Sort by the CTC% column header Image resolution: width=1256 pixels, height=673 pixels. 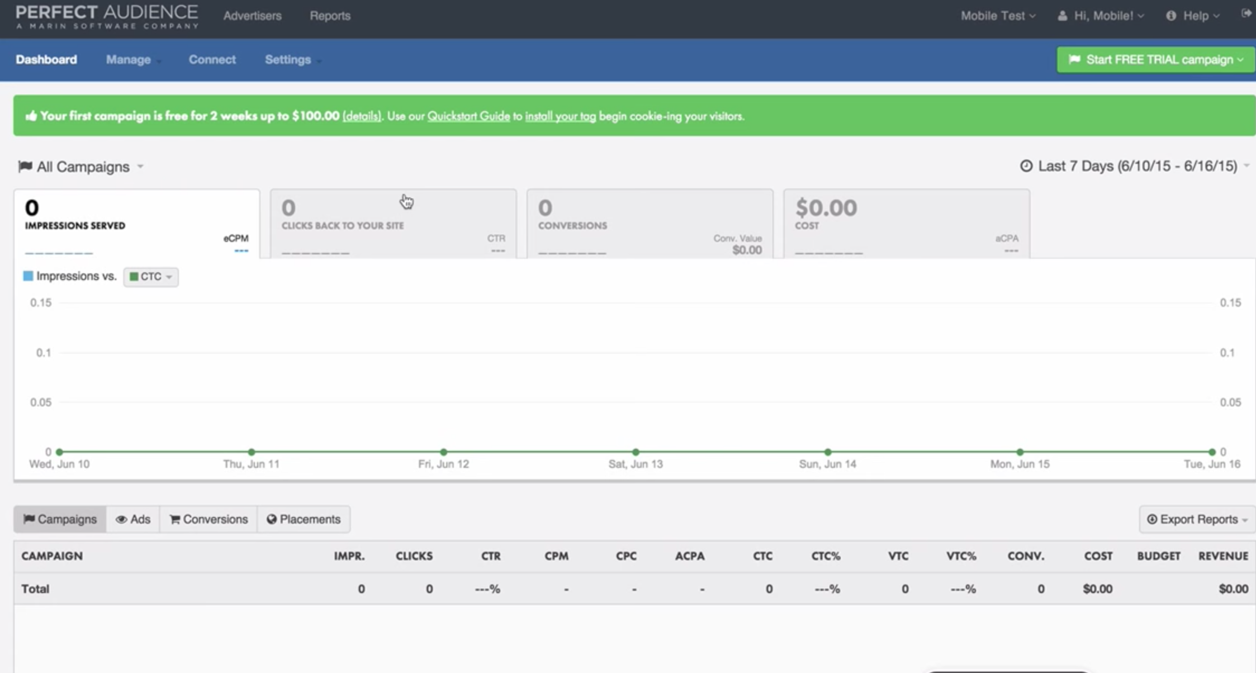tap(826, 556)
